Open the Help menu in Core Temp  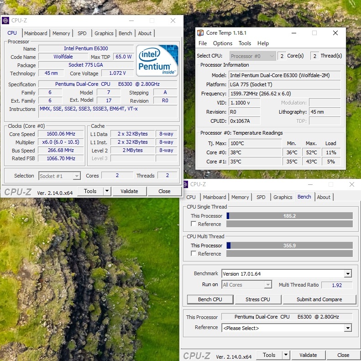[x=263, y=43]
